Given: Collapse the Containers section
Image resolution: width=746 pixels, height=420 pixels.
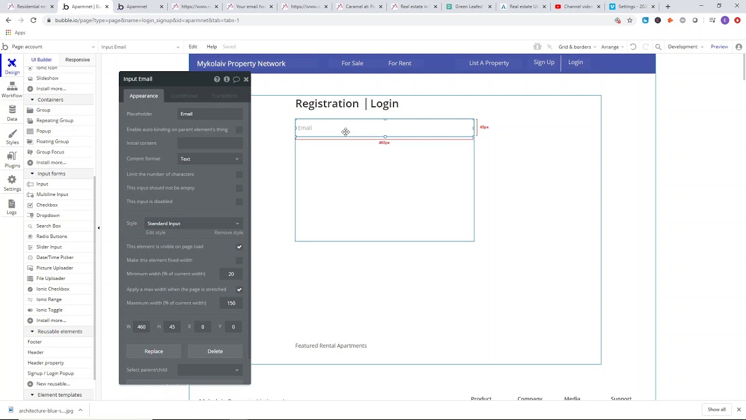Looking at the screenshot, I should click(32, 100).
